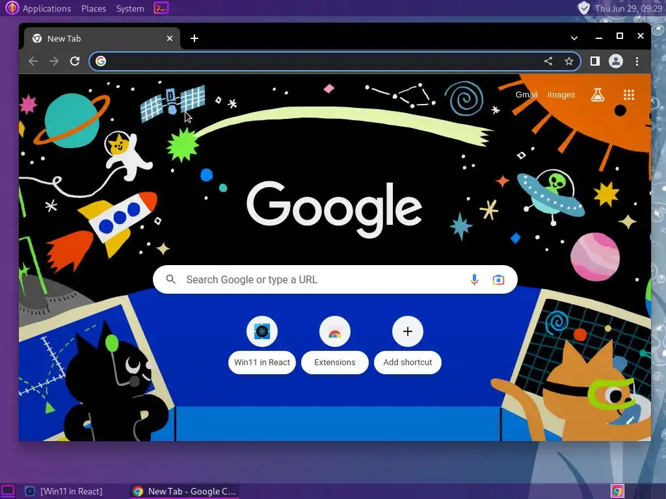Viewport: 666px width, 499px height.
Task: Click the Google icon in the address bar
Action: pyautogui.click(x=101, y=61)
